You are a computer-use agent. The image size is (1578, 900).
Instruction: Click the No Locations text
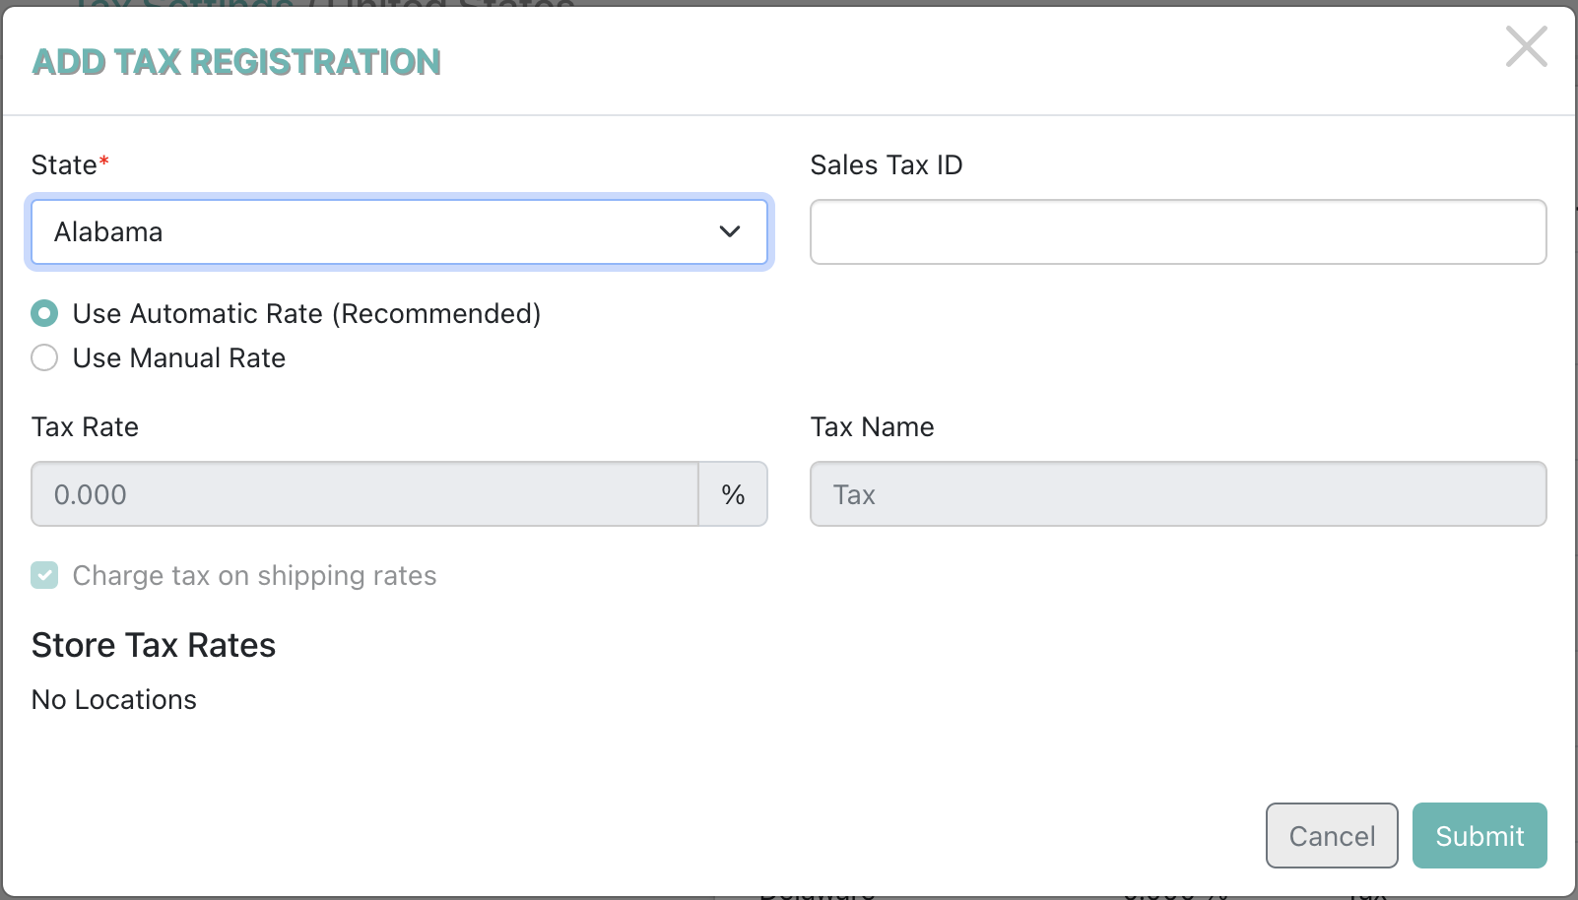pos(114,700)
